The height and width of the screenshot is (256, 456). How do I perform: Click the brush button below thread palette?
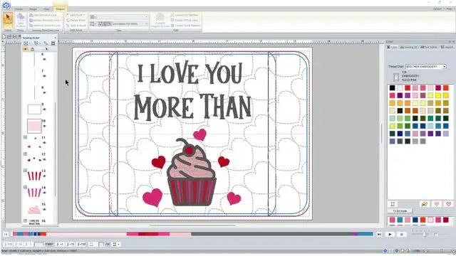pos(425,204)
